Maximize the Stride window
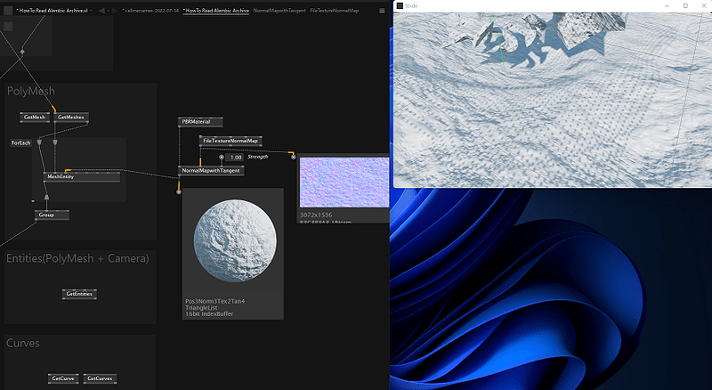 tap(685, 6)
